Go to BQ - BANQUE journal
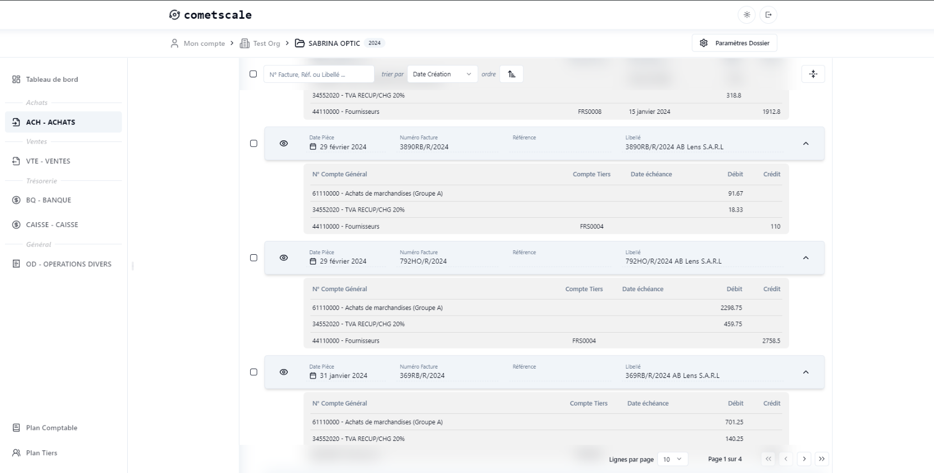 coord(48,200)
